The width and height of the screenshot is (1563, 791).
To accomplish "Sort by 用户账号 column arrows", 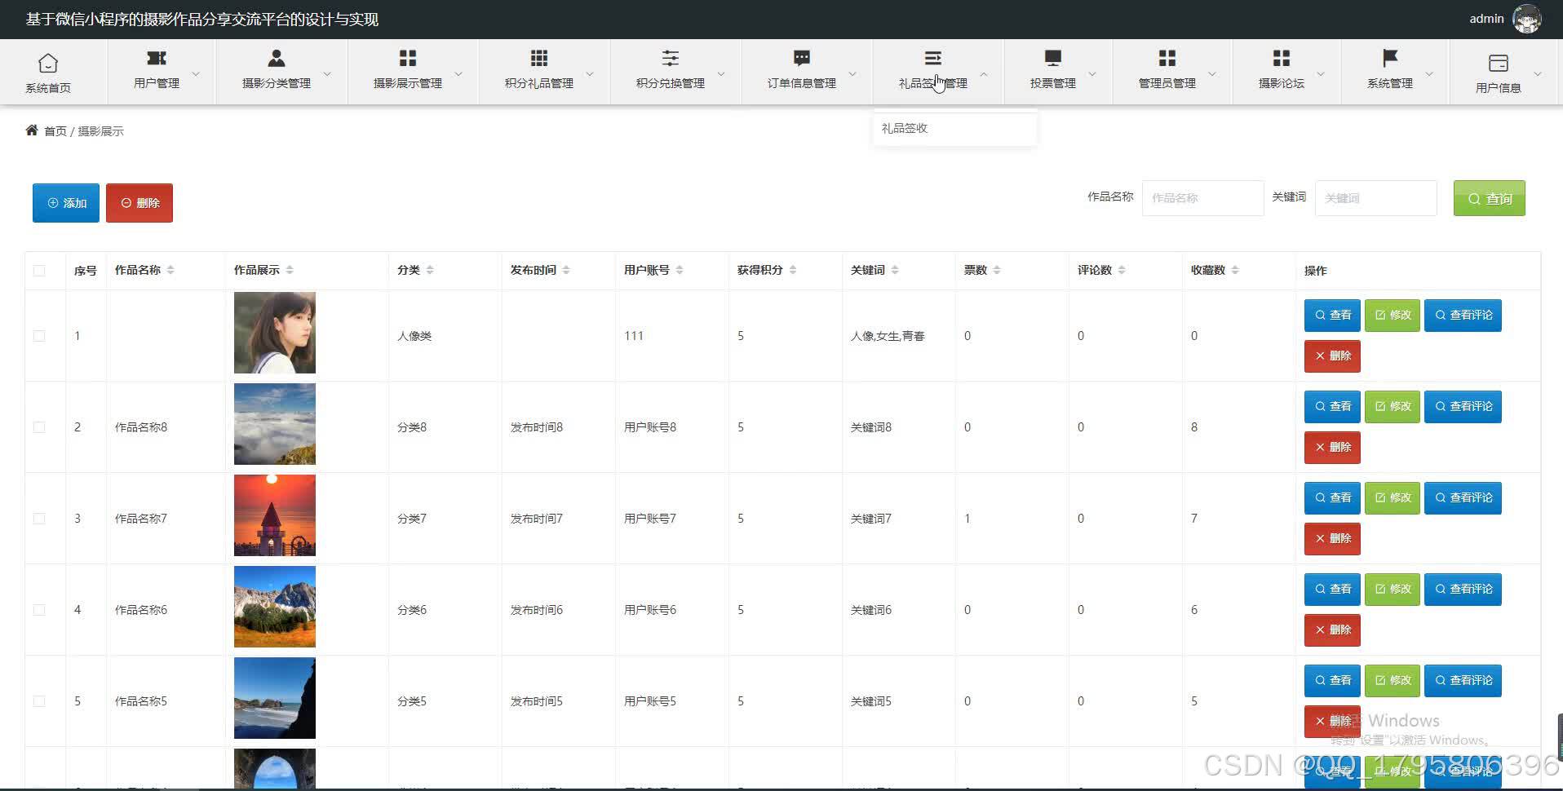I will 680,270.
